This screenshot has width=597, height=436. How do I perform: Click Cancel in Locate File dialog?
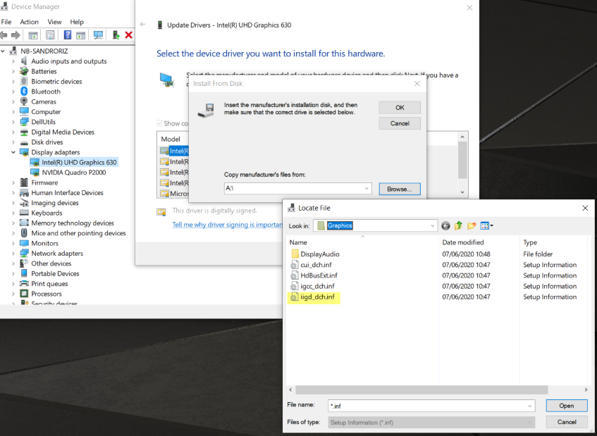pyautogui.click(x=567, y=422)
